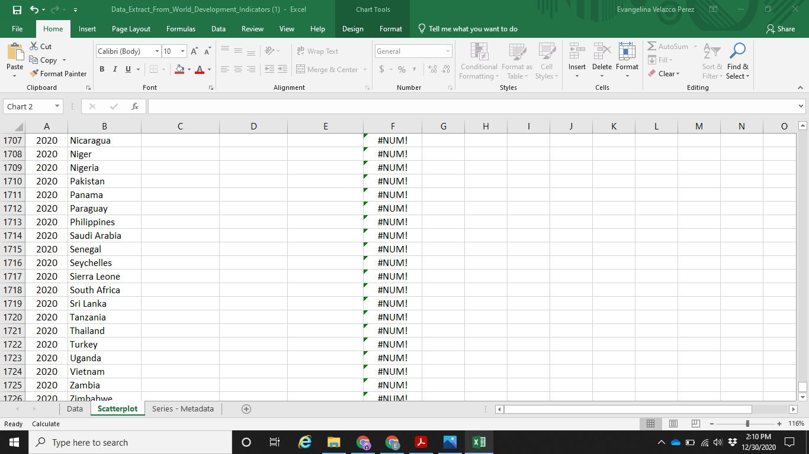Switch to the Data worksheet tab

[x=75, y=408]
